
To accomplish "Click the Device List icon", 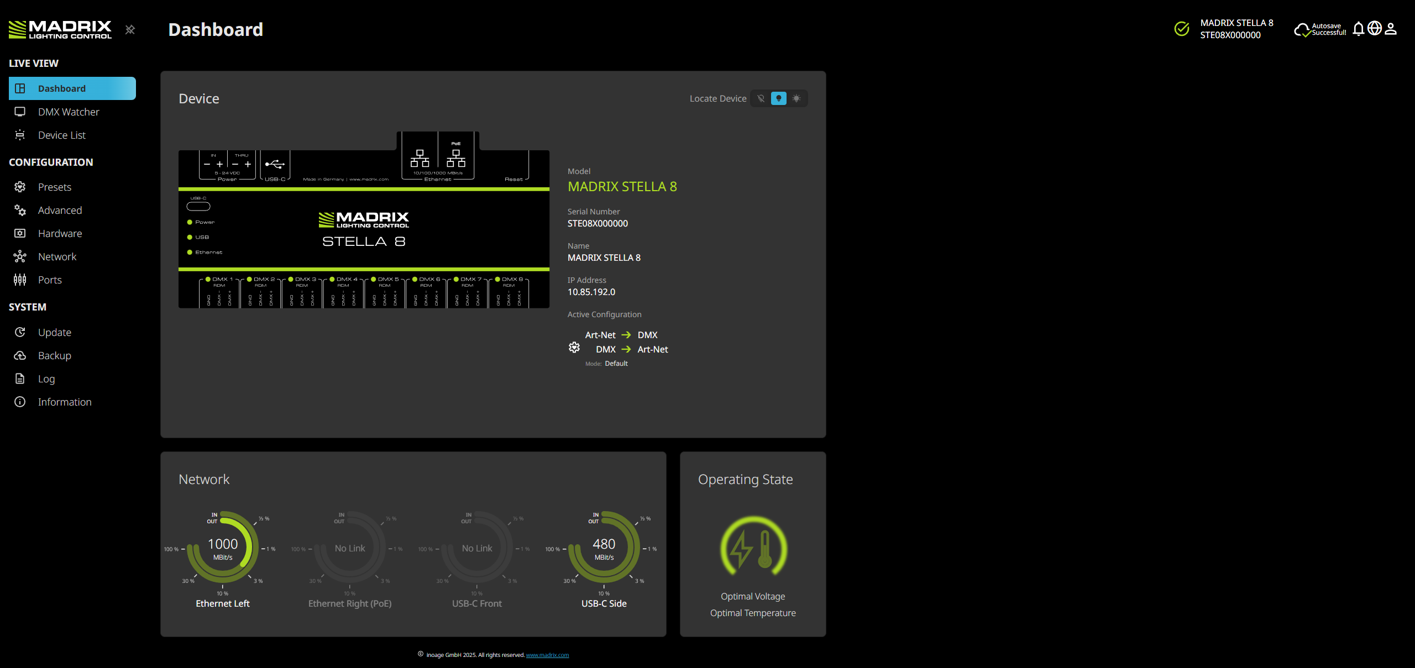I will (20, 135).
